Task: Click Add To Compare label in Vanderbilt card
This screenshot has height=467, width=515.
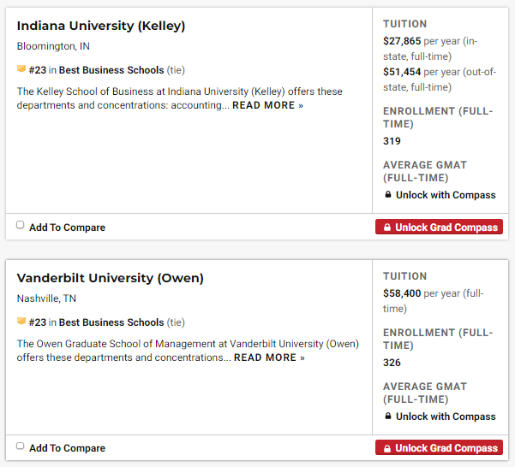Action: 67,448
